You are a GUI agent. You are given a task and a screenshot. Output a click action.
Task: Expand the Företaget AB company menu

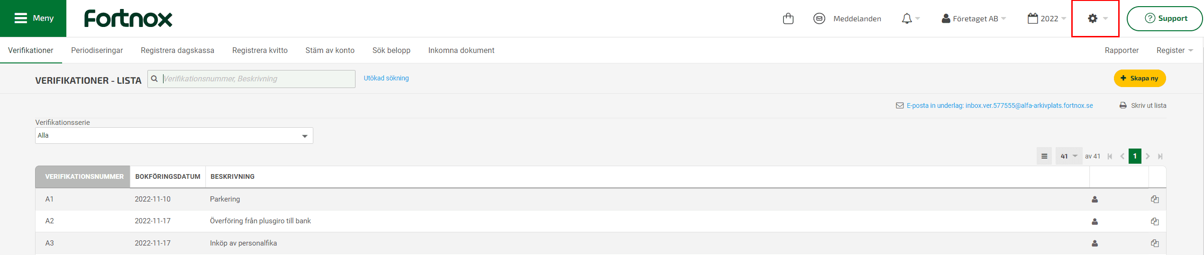click(974, 18)
